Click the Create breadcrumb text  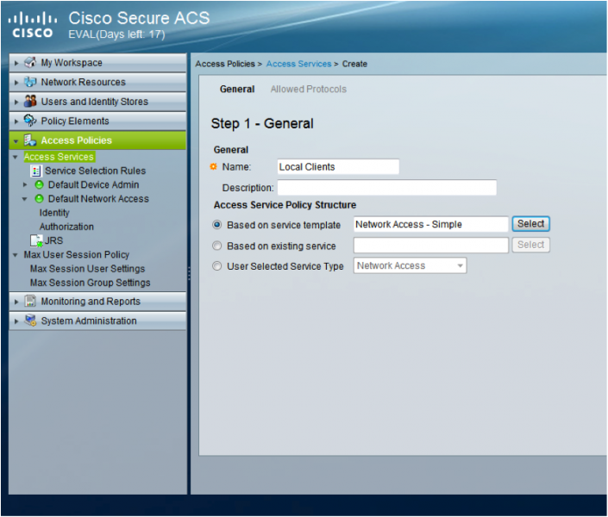coord(354,64)
